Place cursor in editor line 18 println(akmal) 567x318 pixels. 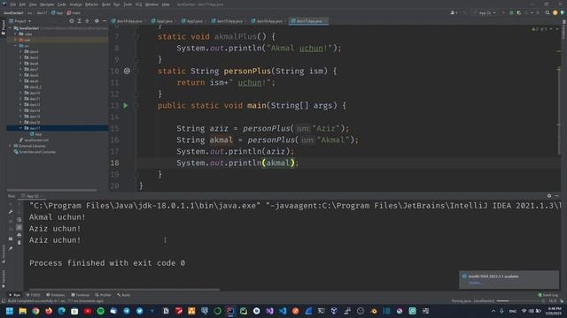click(x=237, y=163)
